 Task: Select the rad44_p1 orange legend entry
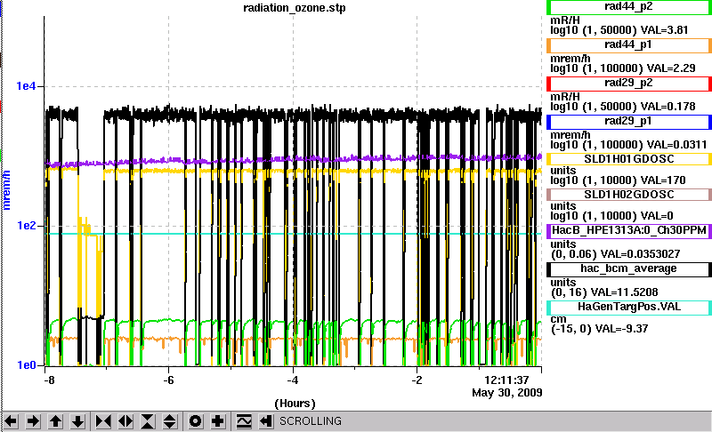click(x=629, y=45)
